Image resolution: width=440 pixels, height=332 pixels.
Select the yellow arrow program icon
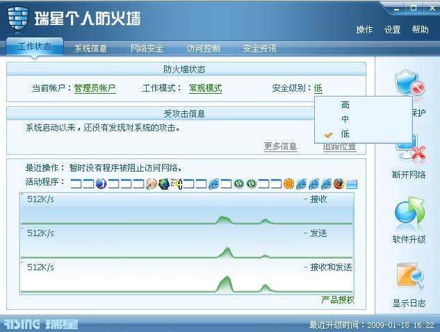[x=177, y=184]
